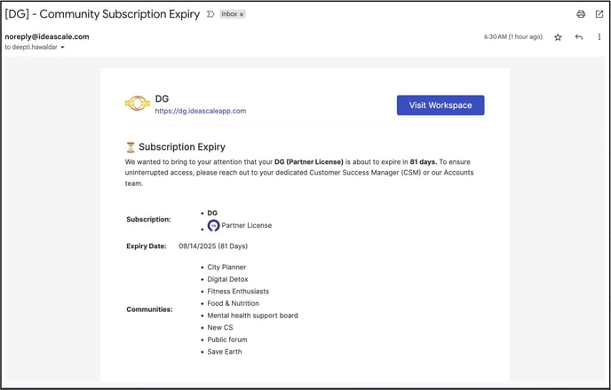Viewport: 611px width, 390px height.
Task: Click the 'Food & Nutrition' community entry
Action: tap(233, 303)
